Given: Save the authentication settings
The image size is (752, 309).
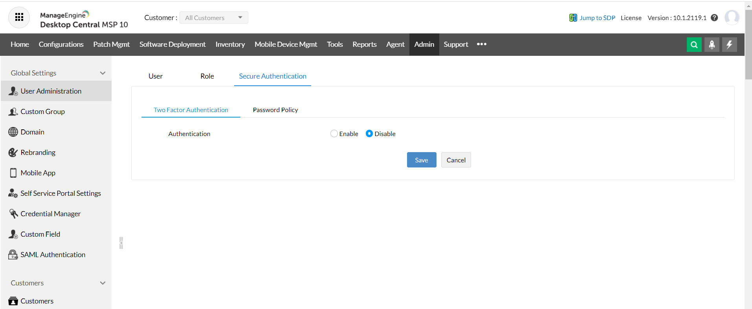Looking at the screenshot, I should 422,160.
